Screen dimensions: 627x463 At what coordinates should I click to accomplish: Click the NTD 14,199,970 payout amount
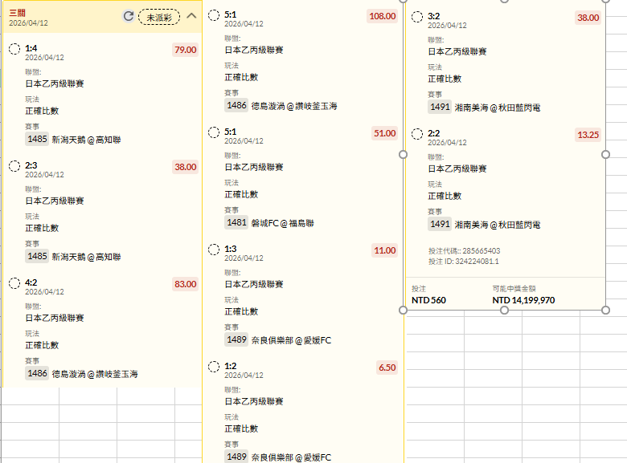click(x=523, y=300)
